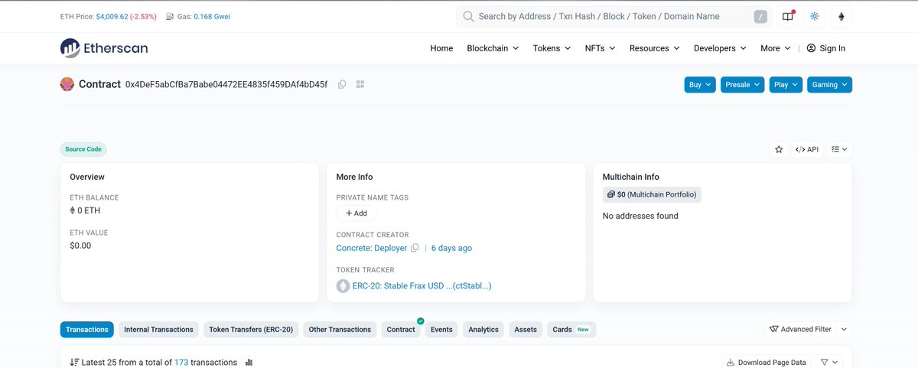
Task: Click the contract address text
Action: pos(226,84)
